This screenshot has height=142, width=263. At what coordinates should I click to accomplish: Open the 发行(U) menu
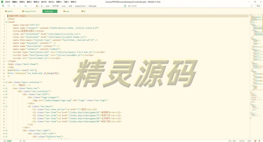click(x=51, y=2)
